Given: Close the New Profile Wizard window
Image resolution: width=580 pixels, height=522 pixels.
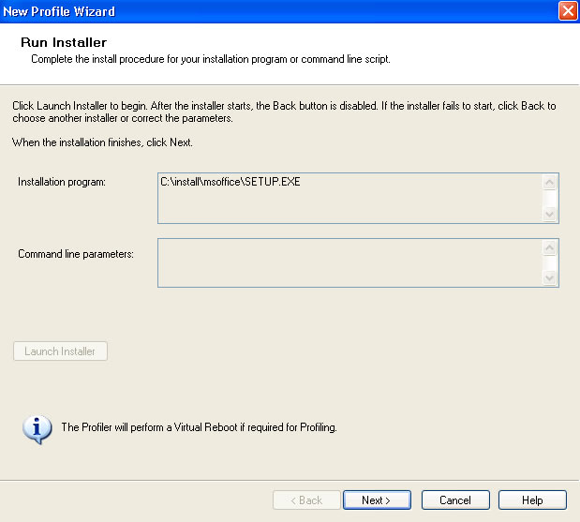Looking at the screenshot, I should coord(568,10).
